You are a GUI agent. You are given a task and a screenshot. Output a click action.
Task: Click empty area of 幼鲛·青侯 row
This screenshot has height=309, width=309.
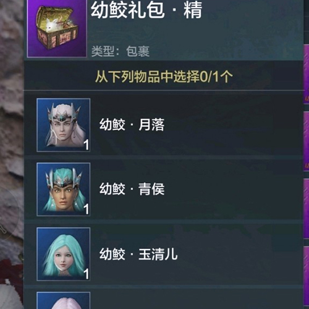click(x=233, y=189)
